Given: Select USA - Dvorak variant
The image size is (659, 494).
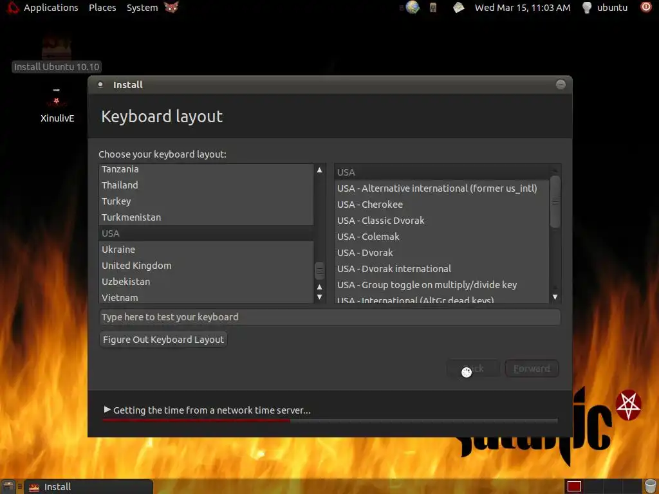Looking at the screenshot, I should click(x=441, y=252).
